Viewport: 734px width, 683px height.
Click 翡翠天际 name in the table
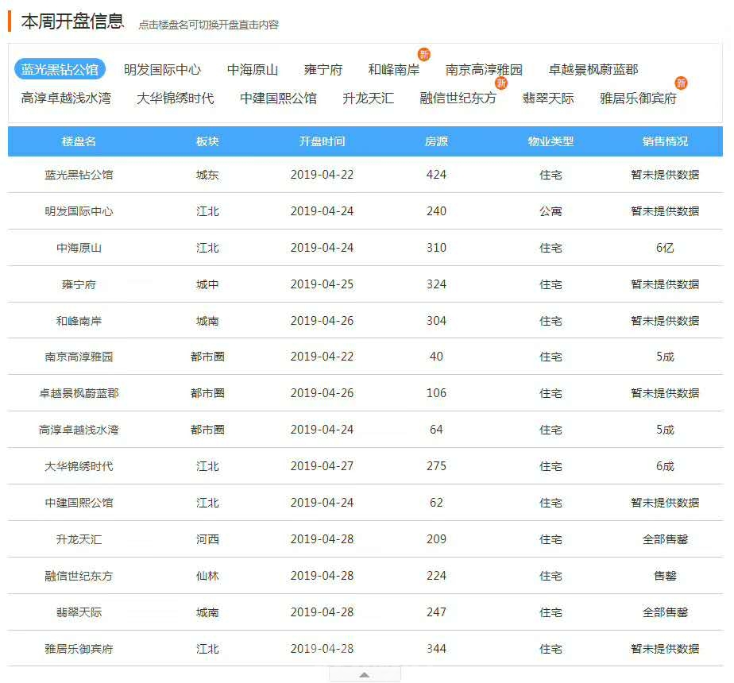(x=79, y=612)
